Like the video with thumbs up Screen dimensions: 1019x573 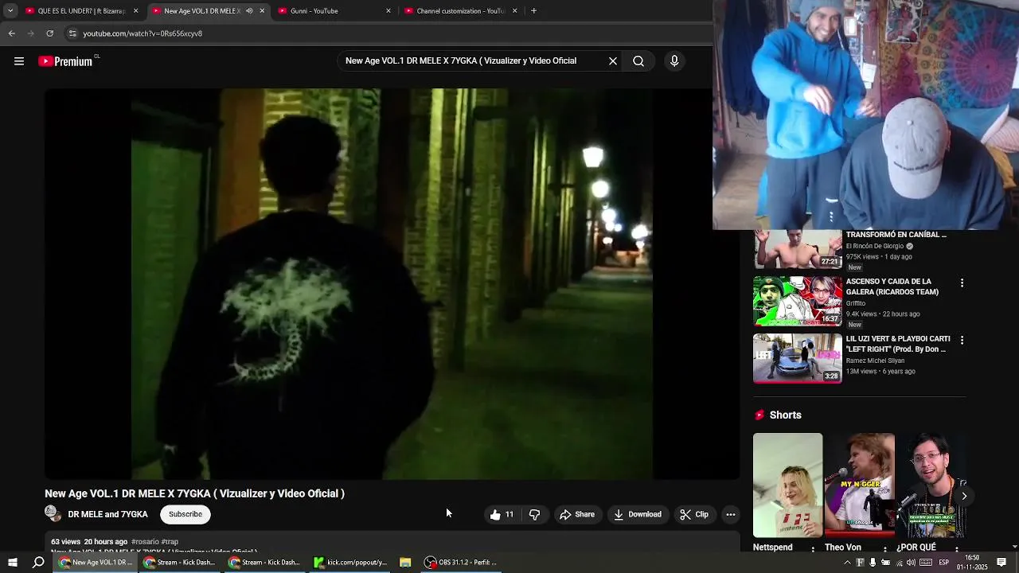[x=502, y=515]
